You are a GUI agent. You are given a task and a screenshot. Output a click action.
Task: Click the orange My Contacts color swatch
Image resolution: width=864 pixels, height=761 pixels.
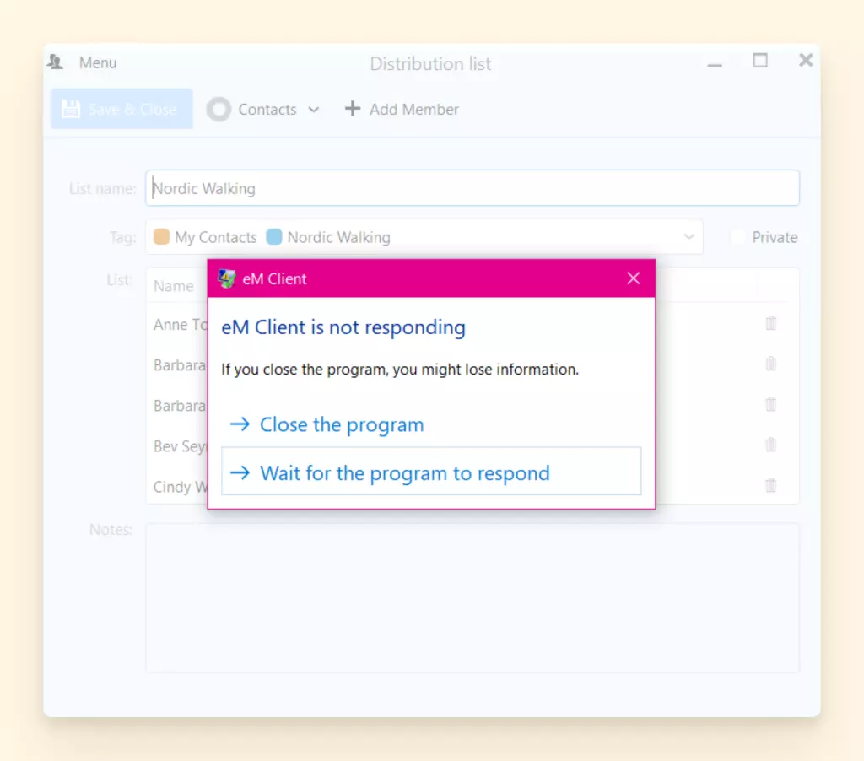coord(161,237)
